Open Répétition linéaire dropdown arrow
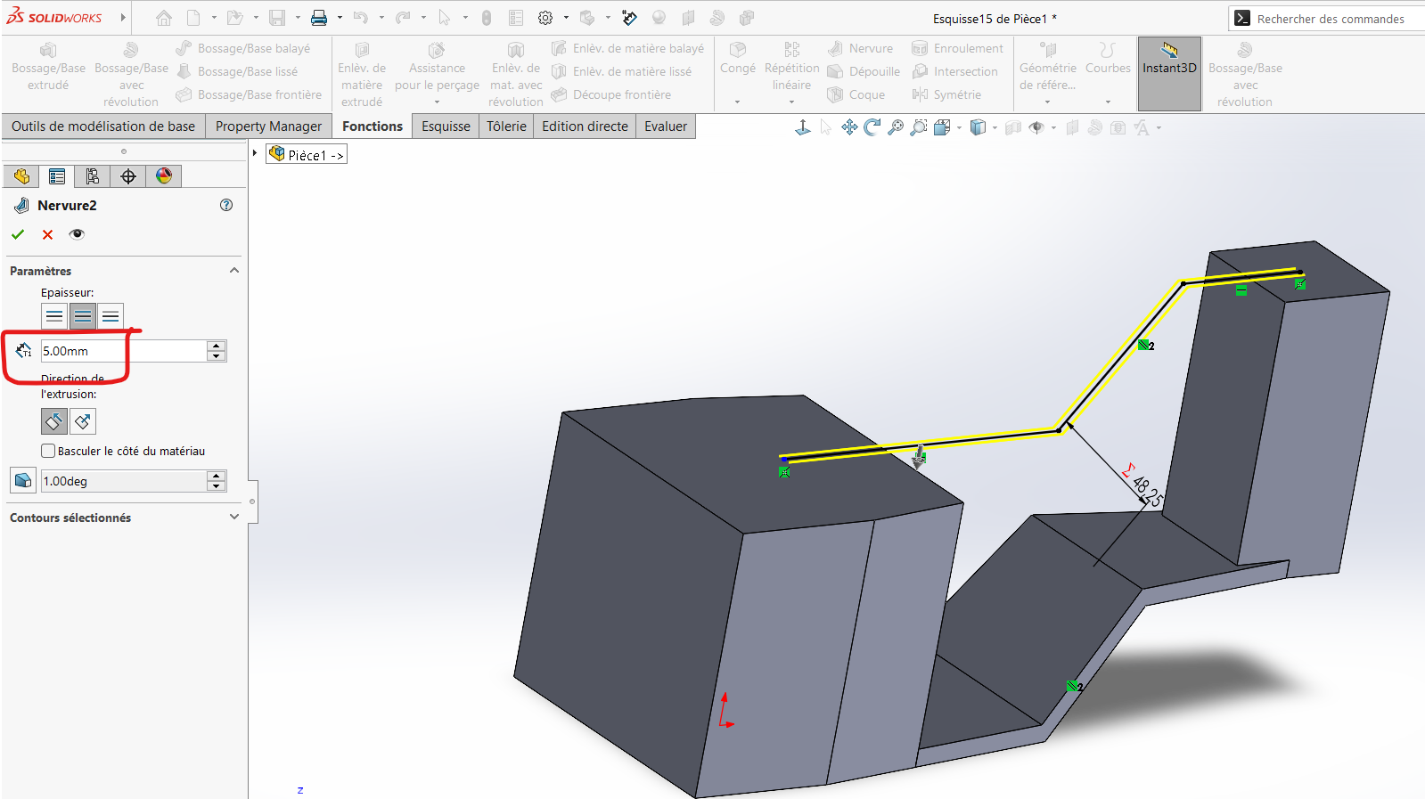The width and height of the screenshot is (1425, 799). coord(791,102)
